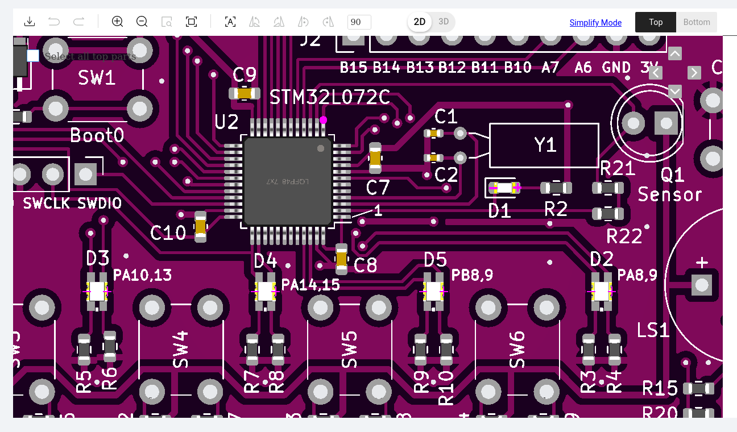This screenshot has width=737, height=432.
Task: Click the R5 resistor component
Action: pyautogui.click(x=84, y=350)
